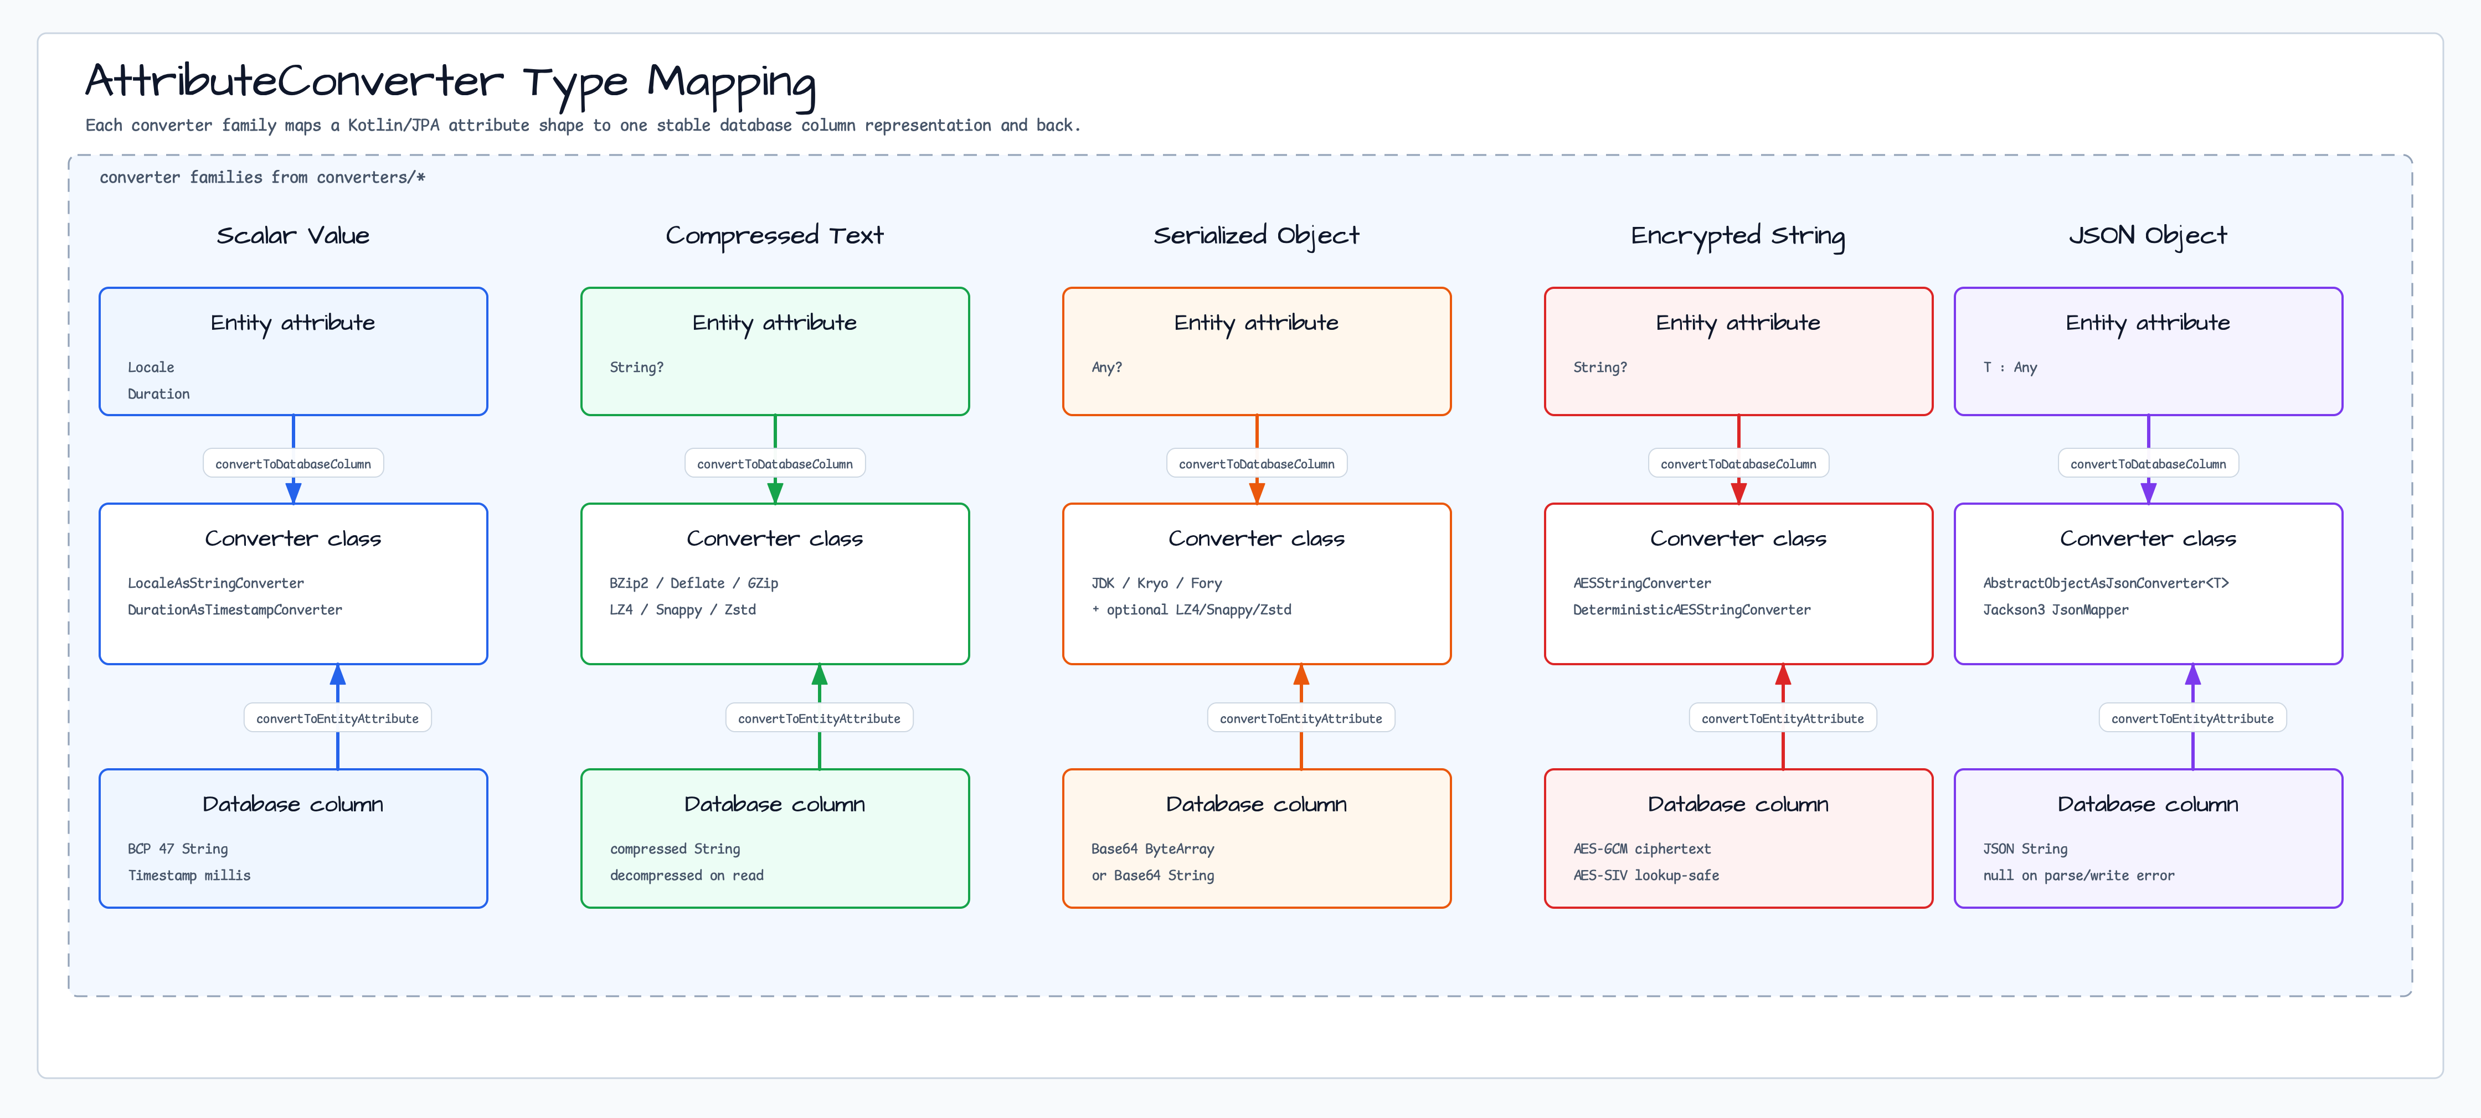Click the Encrypted String column heading
The height and width of the screenshot is (1118, 2481).
[x=1737, y=236]
